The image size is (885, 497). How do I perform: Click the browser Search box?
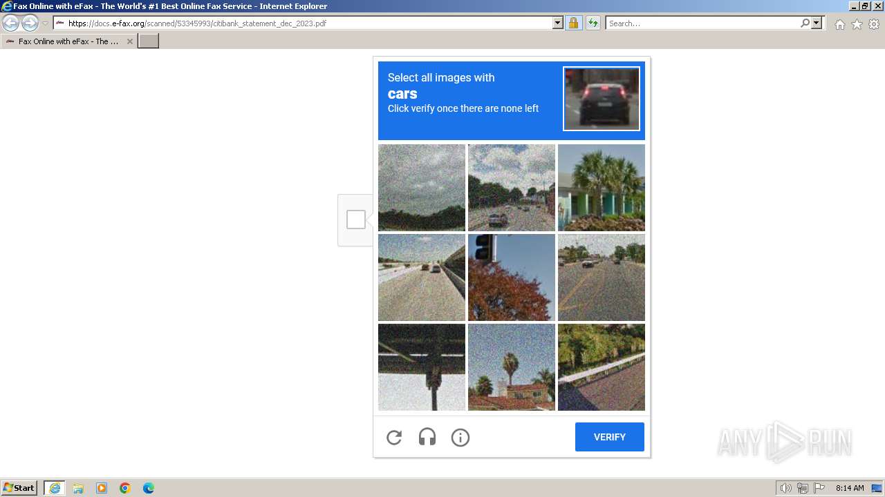[x=702, y=23]
